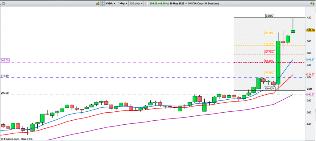Screen dimensions: 316x141
Task: Click the red 324.27 moving average tag
Action: (x=310, y=74)
